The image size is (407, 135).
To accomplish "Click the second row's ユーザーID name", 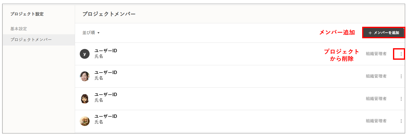I will click(x=106, y=72).
